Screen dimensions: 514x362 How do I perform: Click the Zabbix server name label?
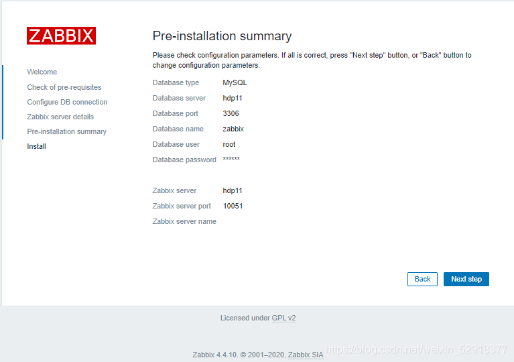click(184, 221)
